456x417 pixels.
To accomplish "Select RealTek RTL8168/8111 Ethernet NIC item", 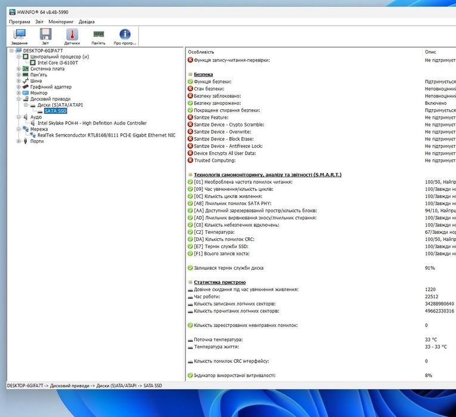I will pyautogui.click(x=107, y=135).
